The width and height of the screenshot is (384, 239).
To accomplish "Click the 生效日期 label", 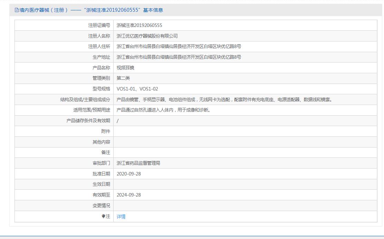I will tap(102, 184).
